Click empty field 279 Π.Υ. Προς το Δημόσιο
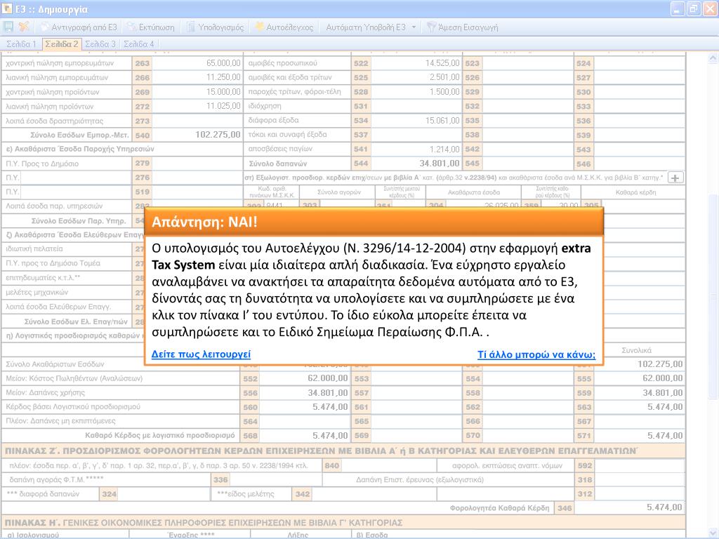 coord(197,163)
